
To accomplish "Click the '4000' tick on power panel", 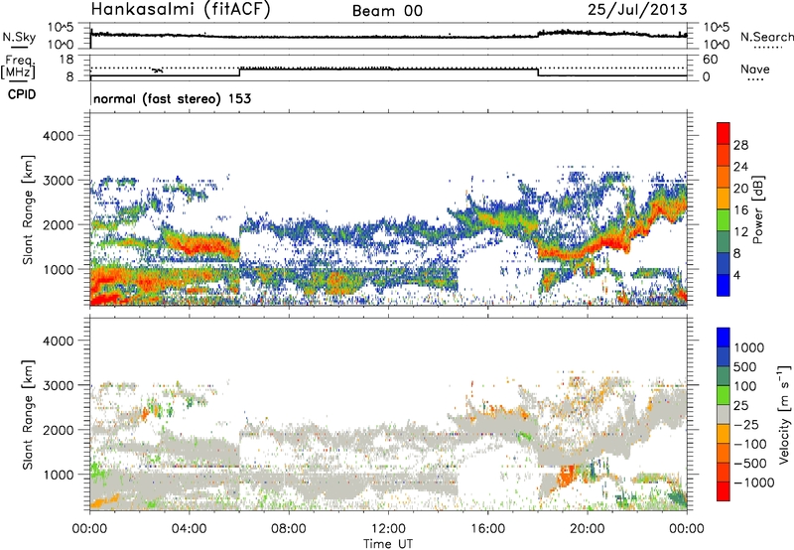I will (x=58, y=136).
